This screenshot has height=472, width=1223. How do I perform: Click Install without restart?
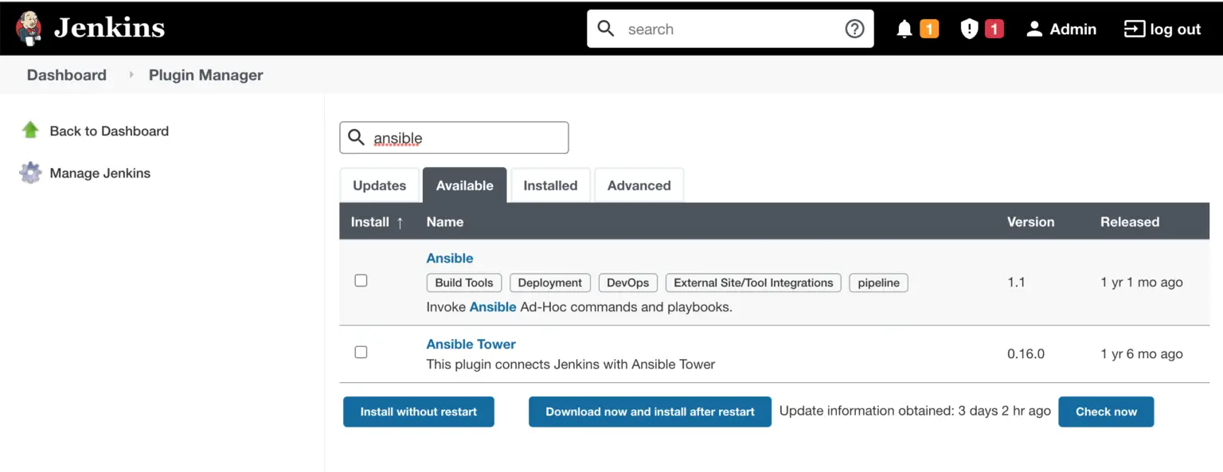(x=418, y=412)
